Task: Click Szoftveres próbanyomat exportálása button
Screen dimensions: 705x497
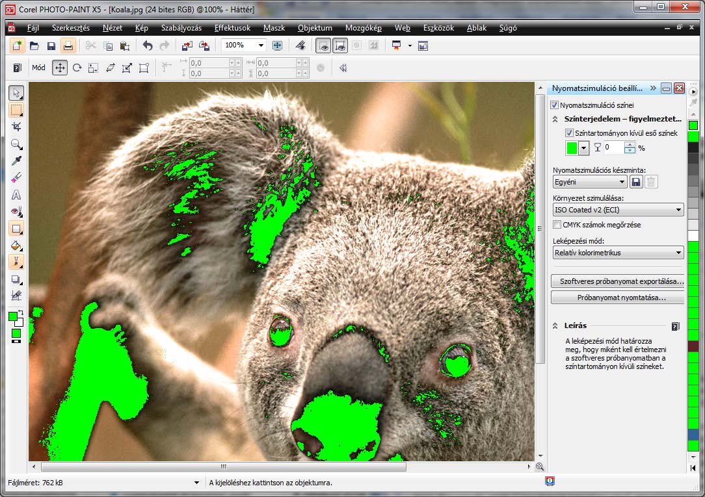Action: 618,281
